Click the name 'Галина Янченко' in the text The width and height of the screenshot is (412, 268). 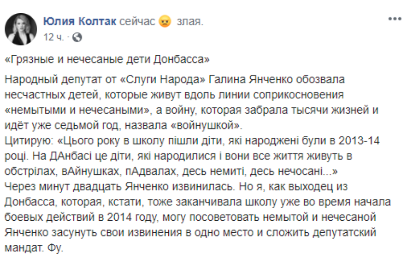tap(250, 79)
